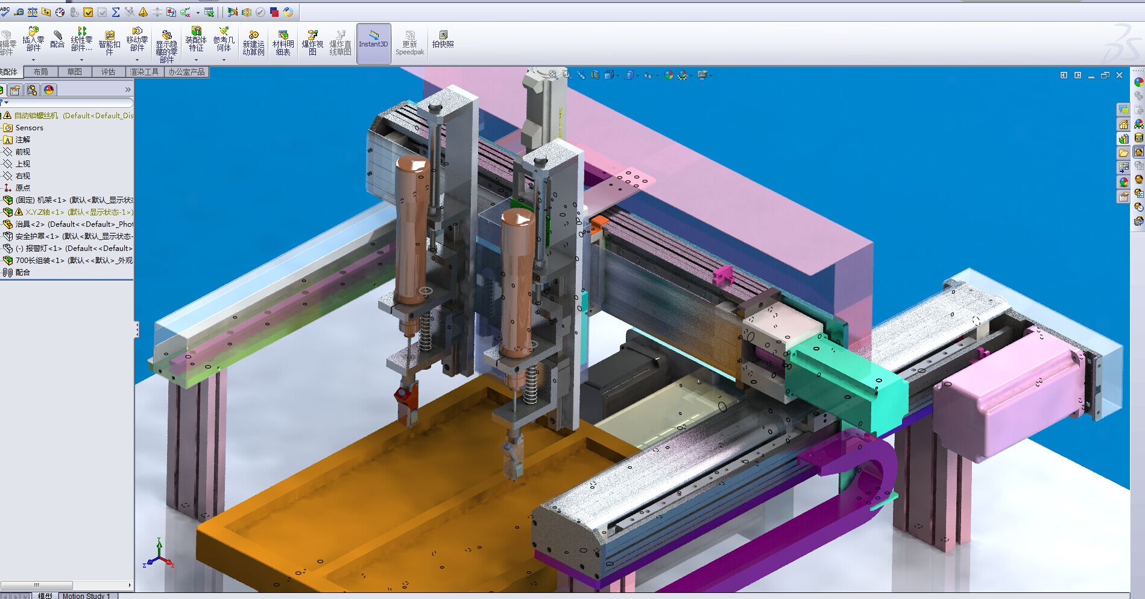Image resolution: width=1145 pixels, height=599 pixels.
Task: Switch to the 布局 tab
Action: pos(40,72)
